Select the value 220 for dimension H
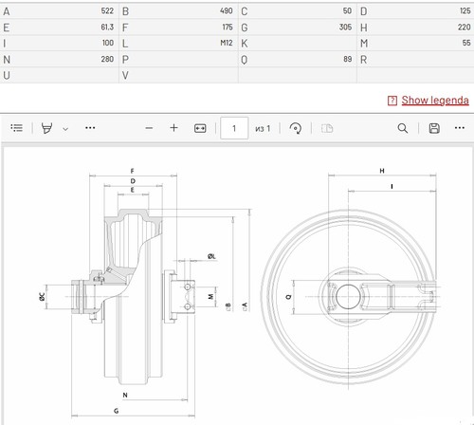This screenshot has width=474, height=425. pos(465,28)
